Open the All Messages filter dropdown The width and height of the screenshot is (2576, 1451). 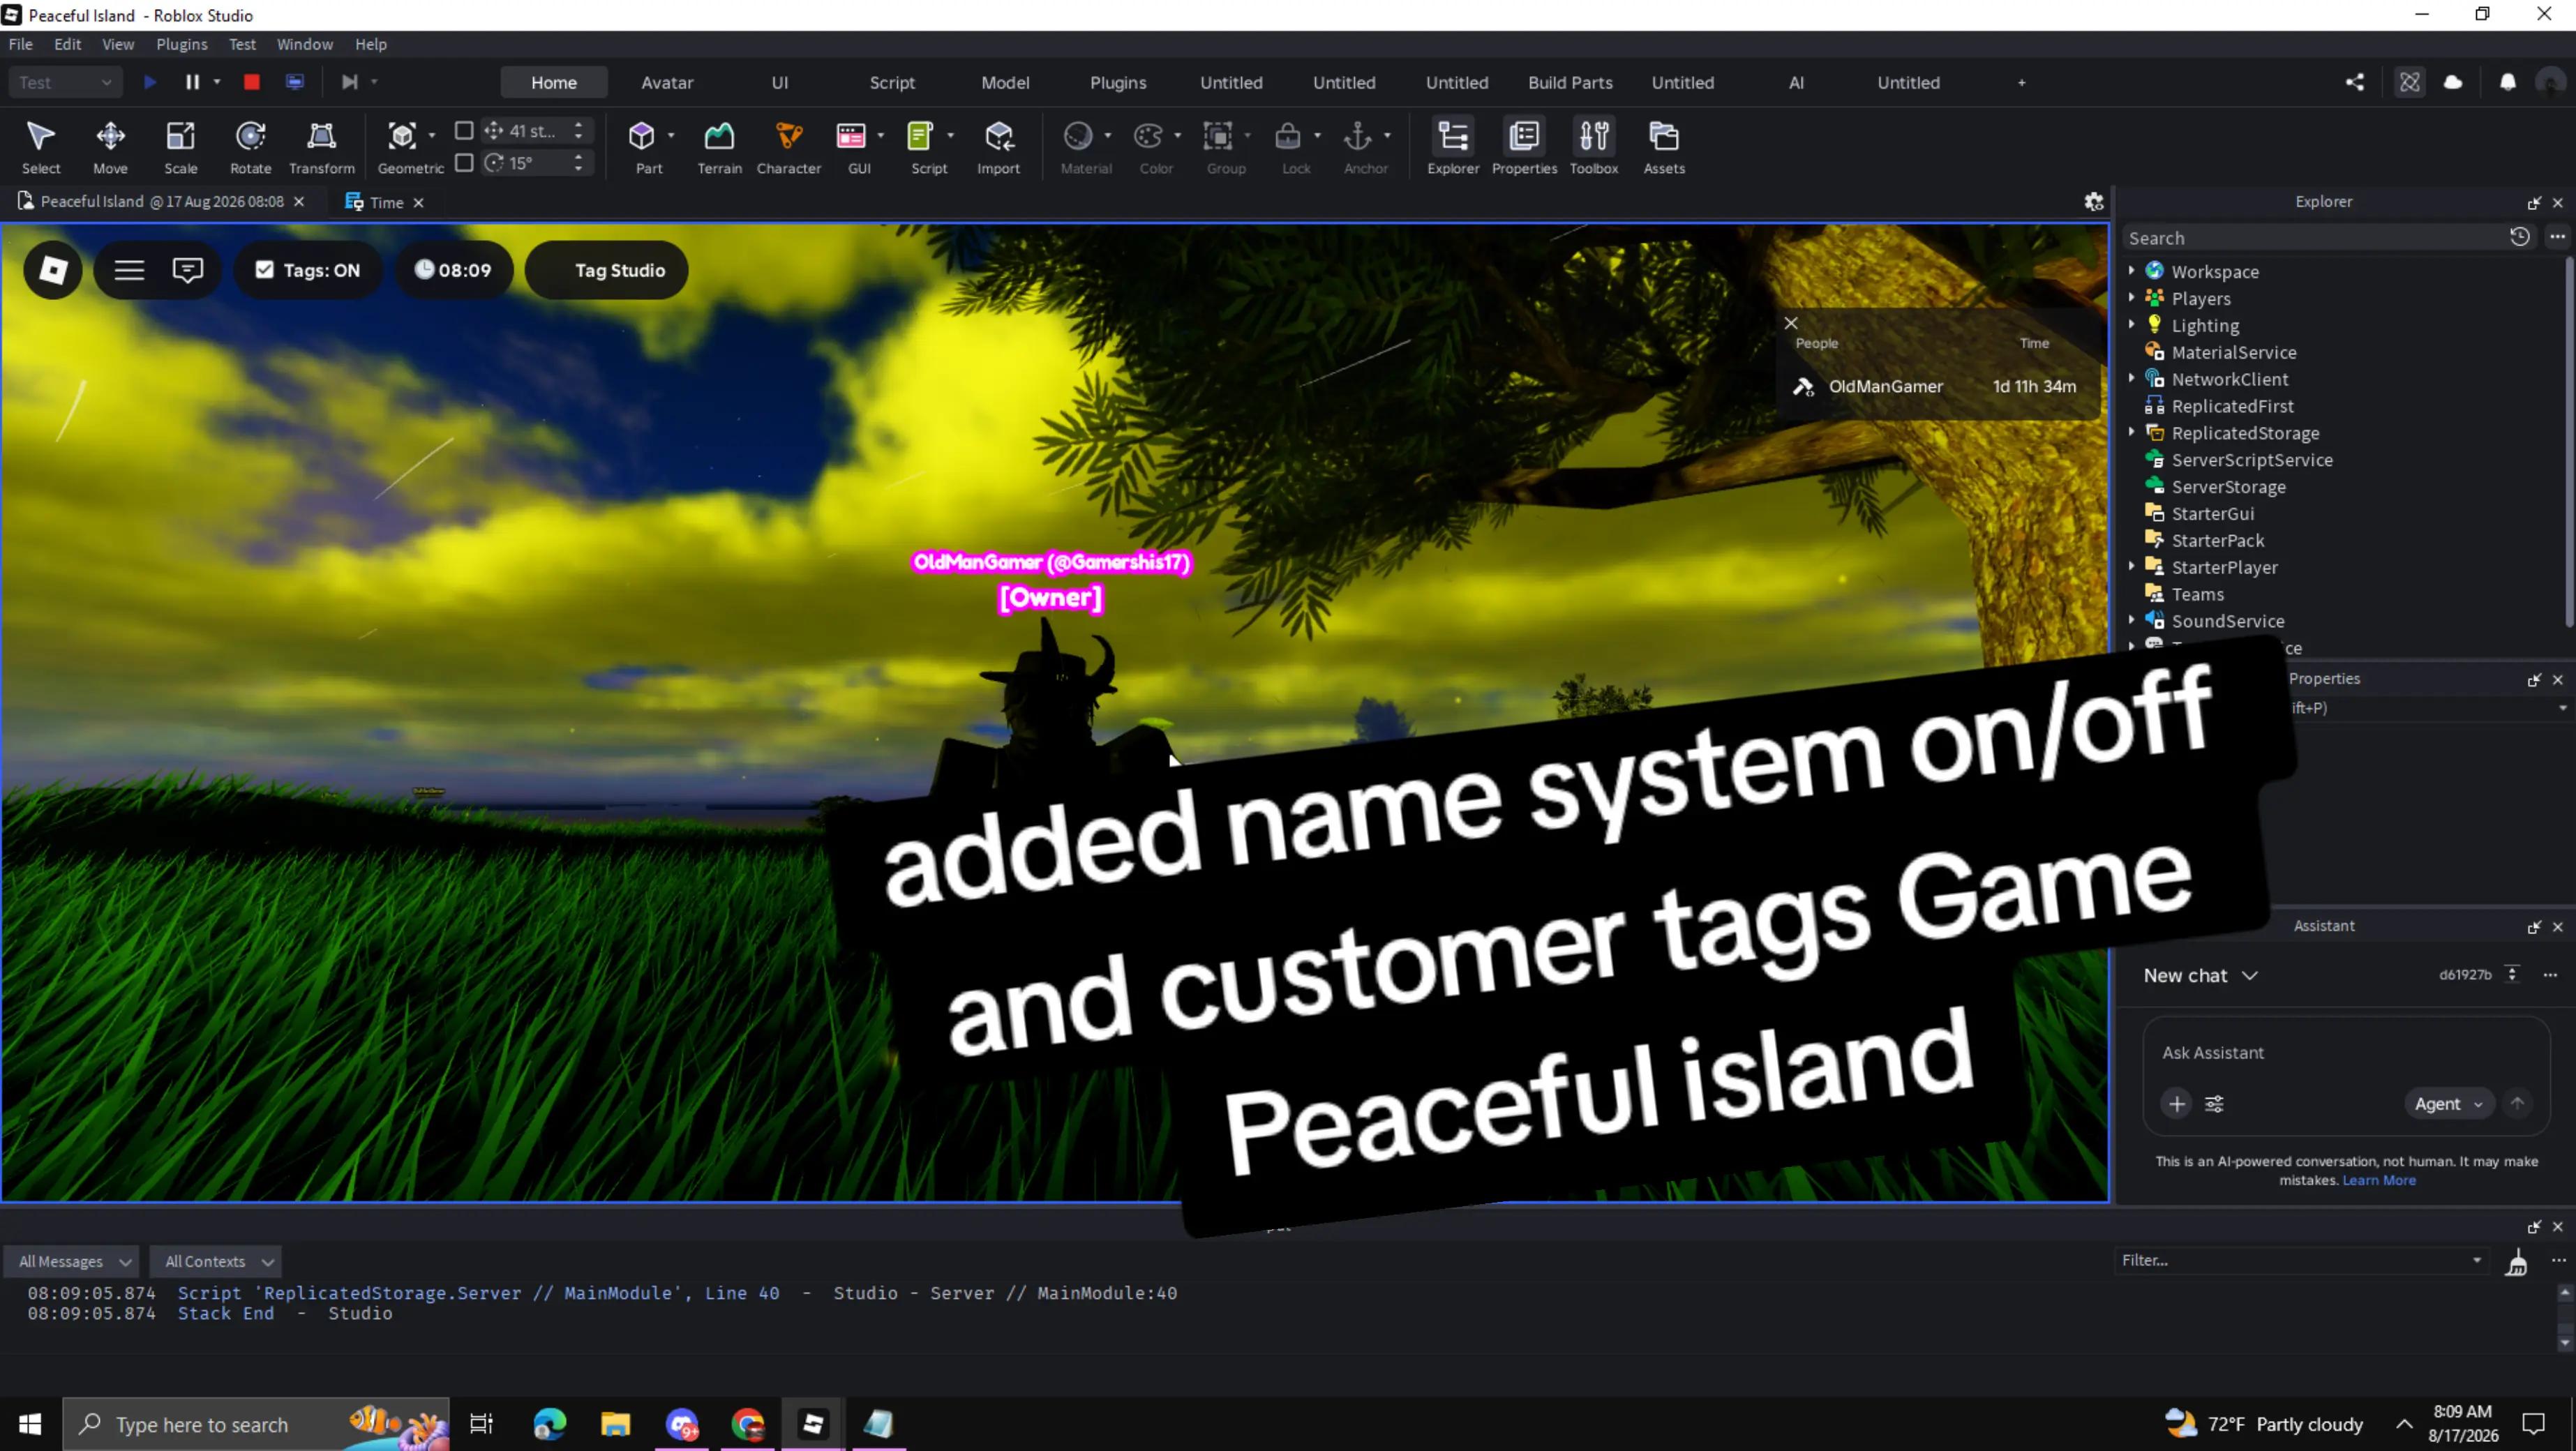point(72,1262)
